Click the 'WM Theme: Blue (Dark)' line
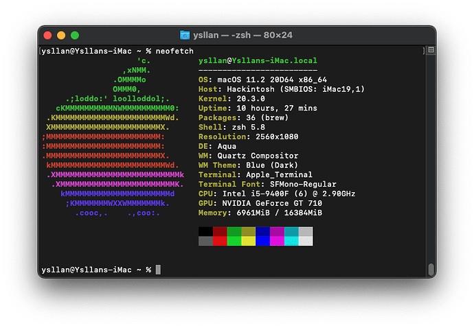 coord(248,165)
